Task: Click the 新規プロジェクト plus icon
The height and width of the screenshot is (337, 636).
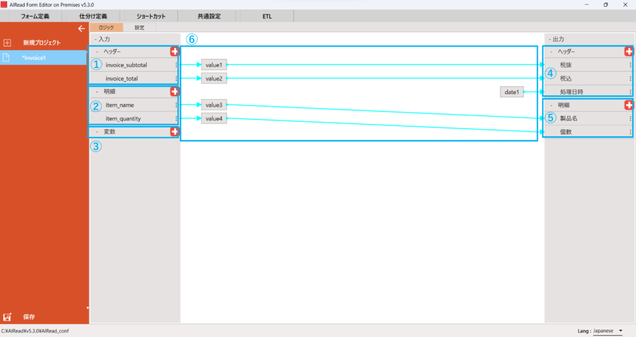Action: point(7,43)
